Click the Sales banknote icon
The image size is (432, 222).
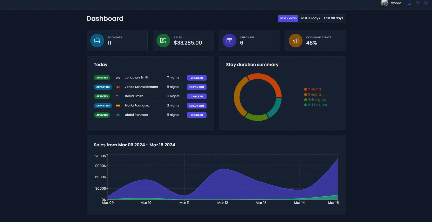(x=163, y=41)
